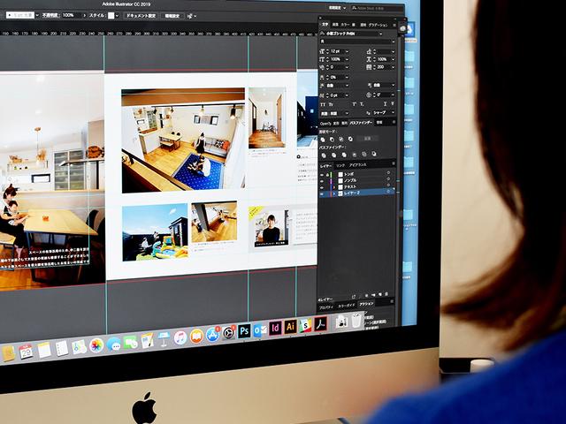Click the Illustrator icon in the dock
566x424 pixels.
[x=290, y=328]
